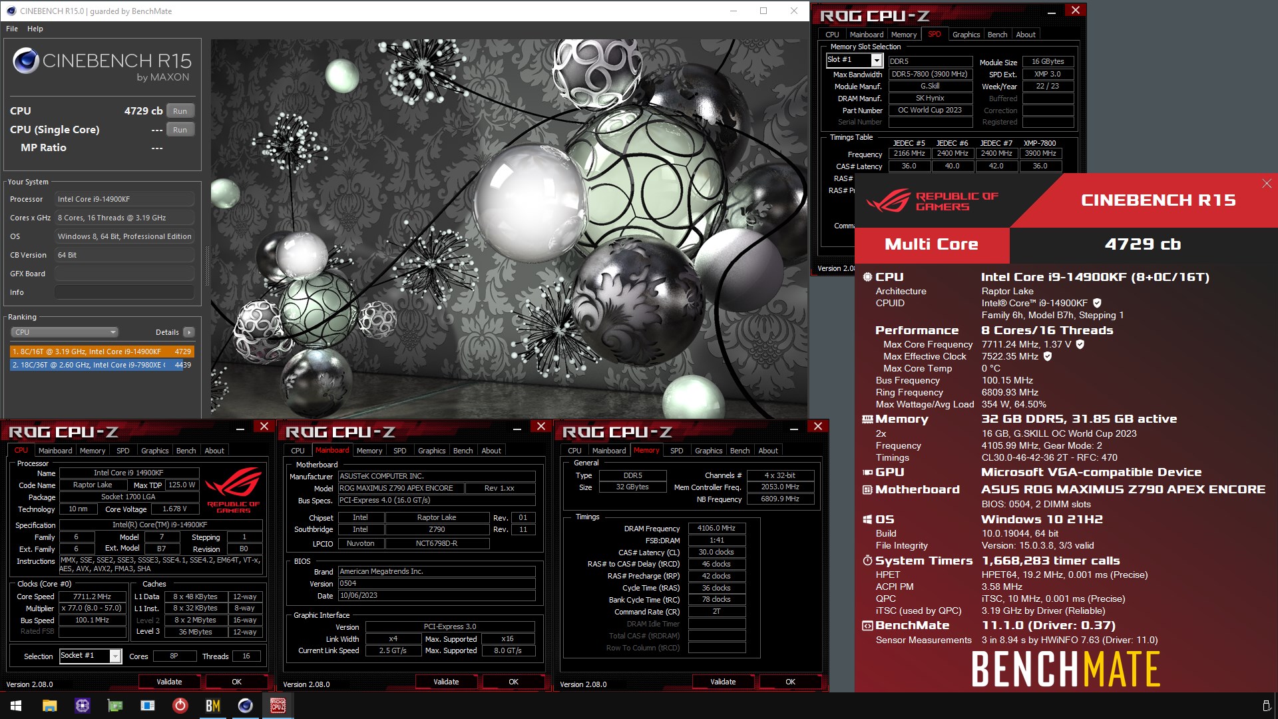Open the green graphics card app in taskbar
1278x719 pixels.
(x=115, y=706)
